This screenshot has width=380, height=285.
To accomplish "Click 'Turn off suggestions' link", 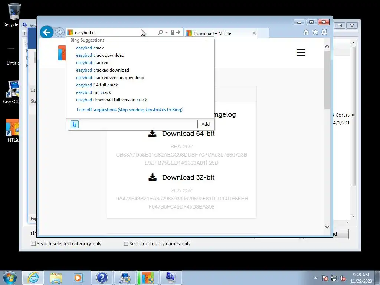I will click(129, 110).
